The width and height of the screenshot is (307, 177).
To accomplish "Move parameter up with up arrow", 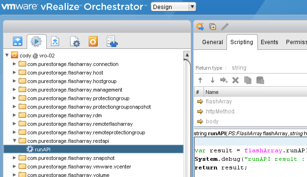I will [x=200, y=80].
